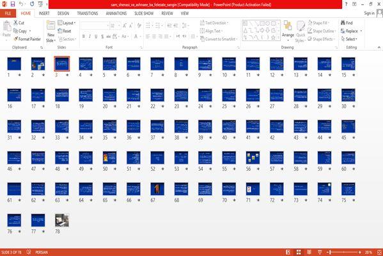The image size is (383, 256).
Task: Switch to the TRANSITIONS tab
Action: [88, 13]
